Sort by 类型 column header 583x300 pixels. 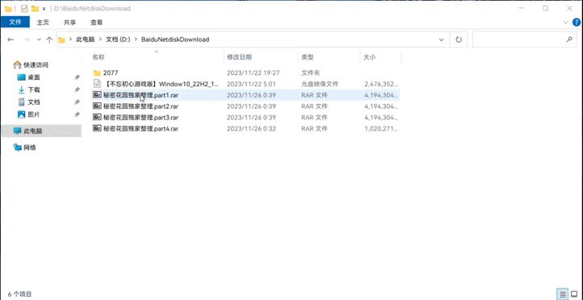coord(308,57)
